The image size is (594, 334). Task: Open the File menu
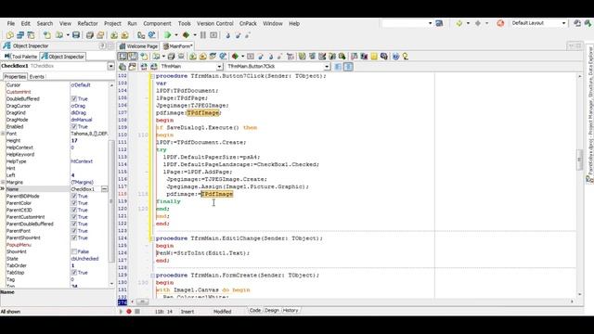pos(11,23)
